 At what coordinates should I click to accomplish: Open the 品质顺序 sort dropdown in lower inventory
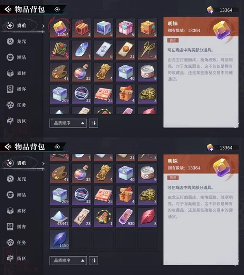coord(68,260)
